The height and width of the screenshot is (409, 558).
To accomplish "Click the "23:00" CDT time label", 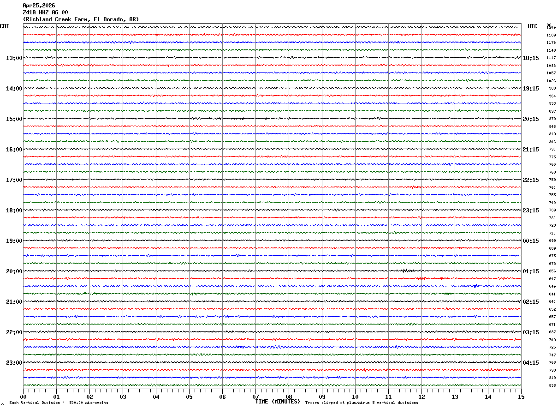I will click(14, 363).
